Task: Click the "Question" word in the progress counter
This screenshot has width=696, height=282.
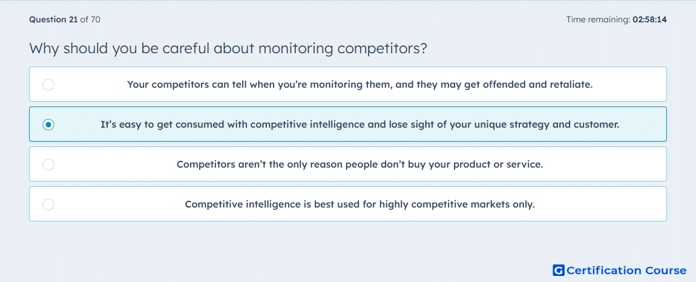Action: tap(47, 19)
